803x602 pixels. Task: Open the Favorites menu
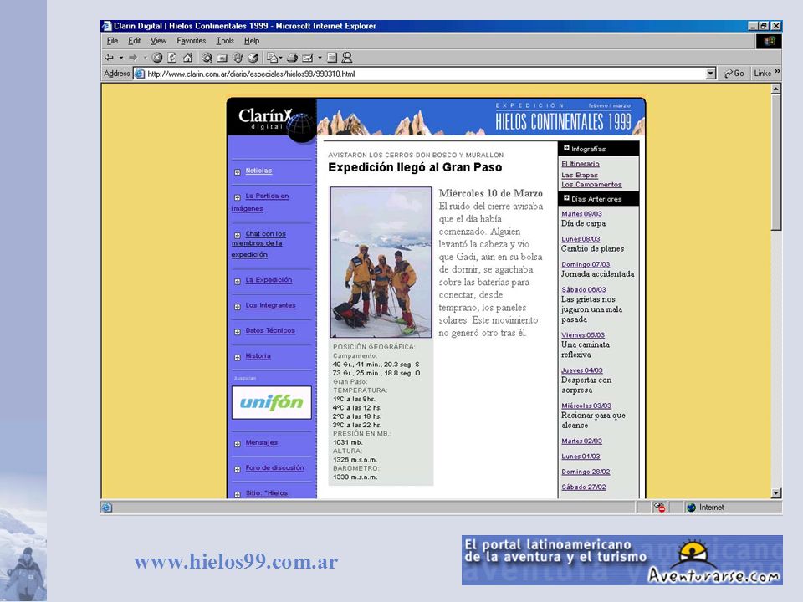191,41
